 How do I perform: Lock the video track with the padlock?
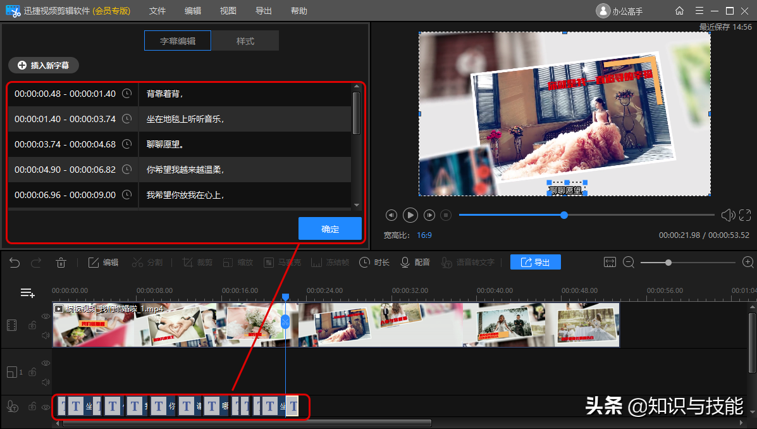[x=32, y=325]
